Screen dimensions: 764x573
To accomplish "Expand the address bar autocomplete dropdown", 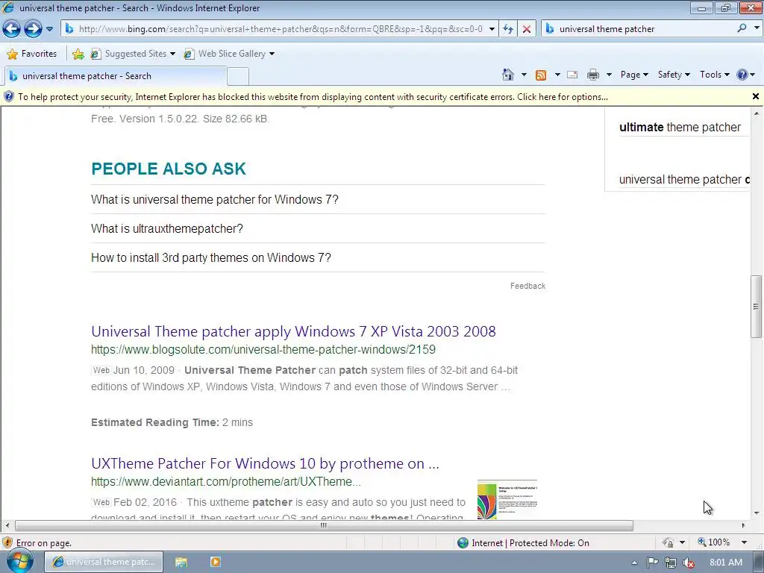I will tap(492, 29).
